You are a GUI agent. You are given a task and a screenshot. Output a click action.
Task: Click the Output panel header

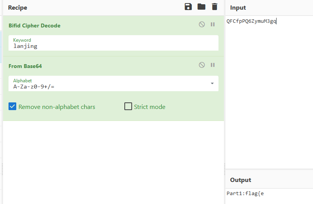pyautogui.click(x=241, y=180)
